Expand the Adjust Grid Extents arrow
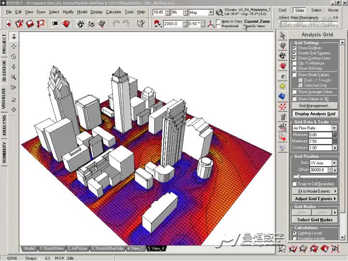348x261 pixels. tap(335, 199)
